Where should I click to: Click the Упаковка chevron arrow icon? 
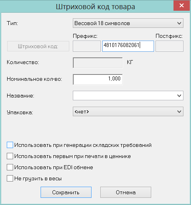(x=179, y=111)
